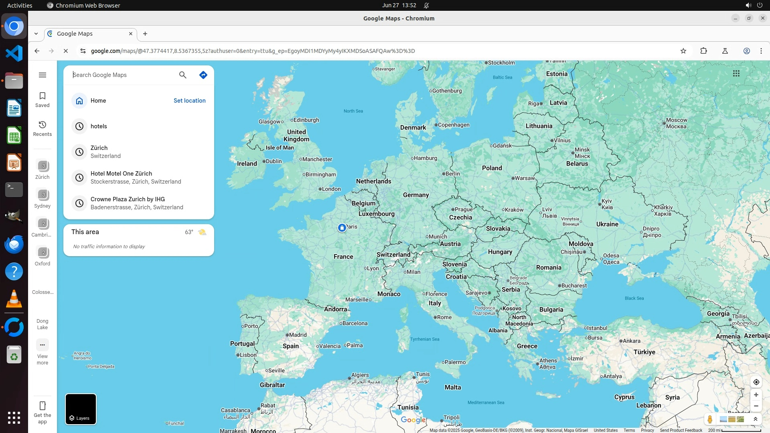This screenshot has width=770, height=433.
Task: Open Saved places in sidebar
Action: (x=43, y=99)
